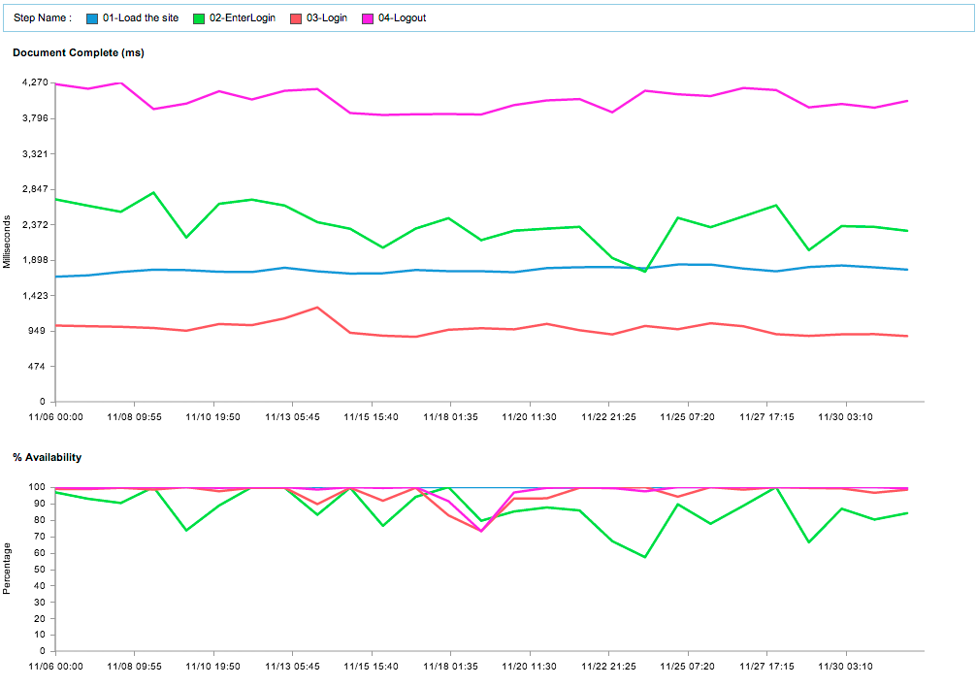Viewport: 976px width, 687px height.
Task: Click the 100 percentage axis label
Action: [39, 487]
